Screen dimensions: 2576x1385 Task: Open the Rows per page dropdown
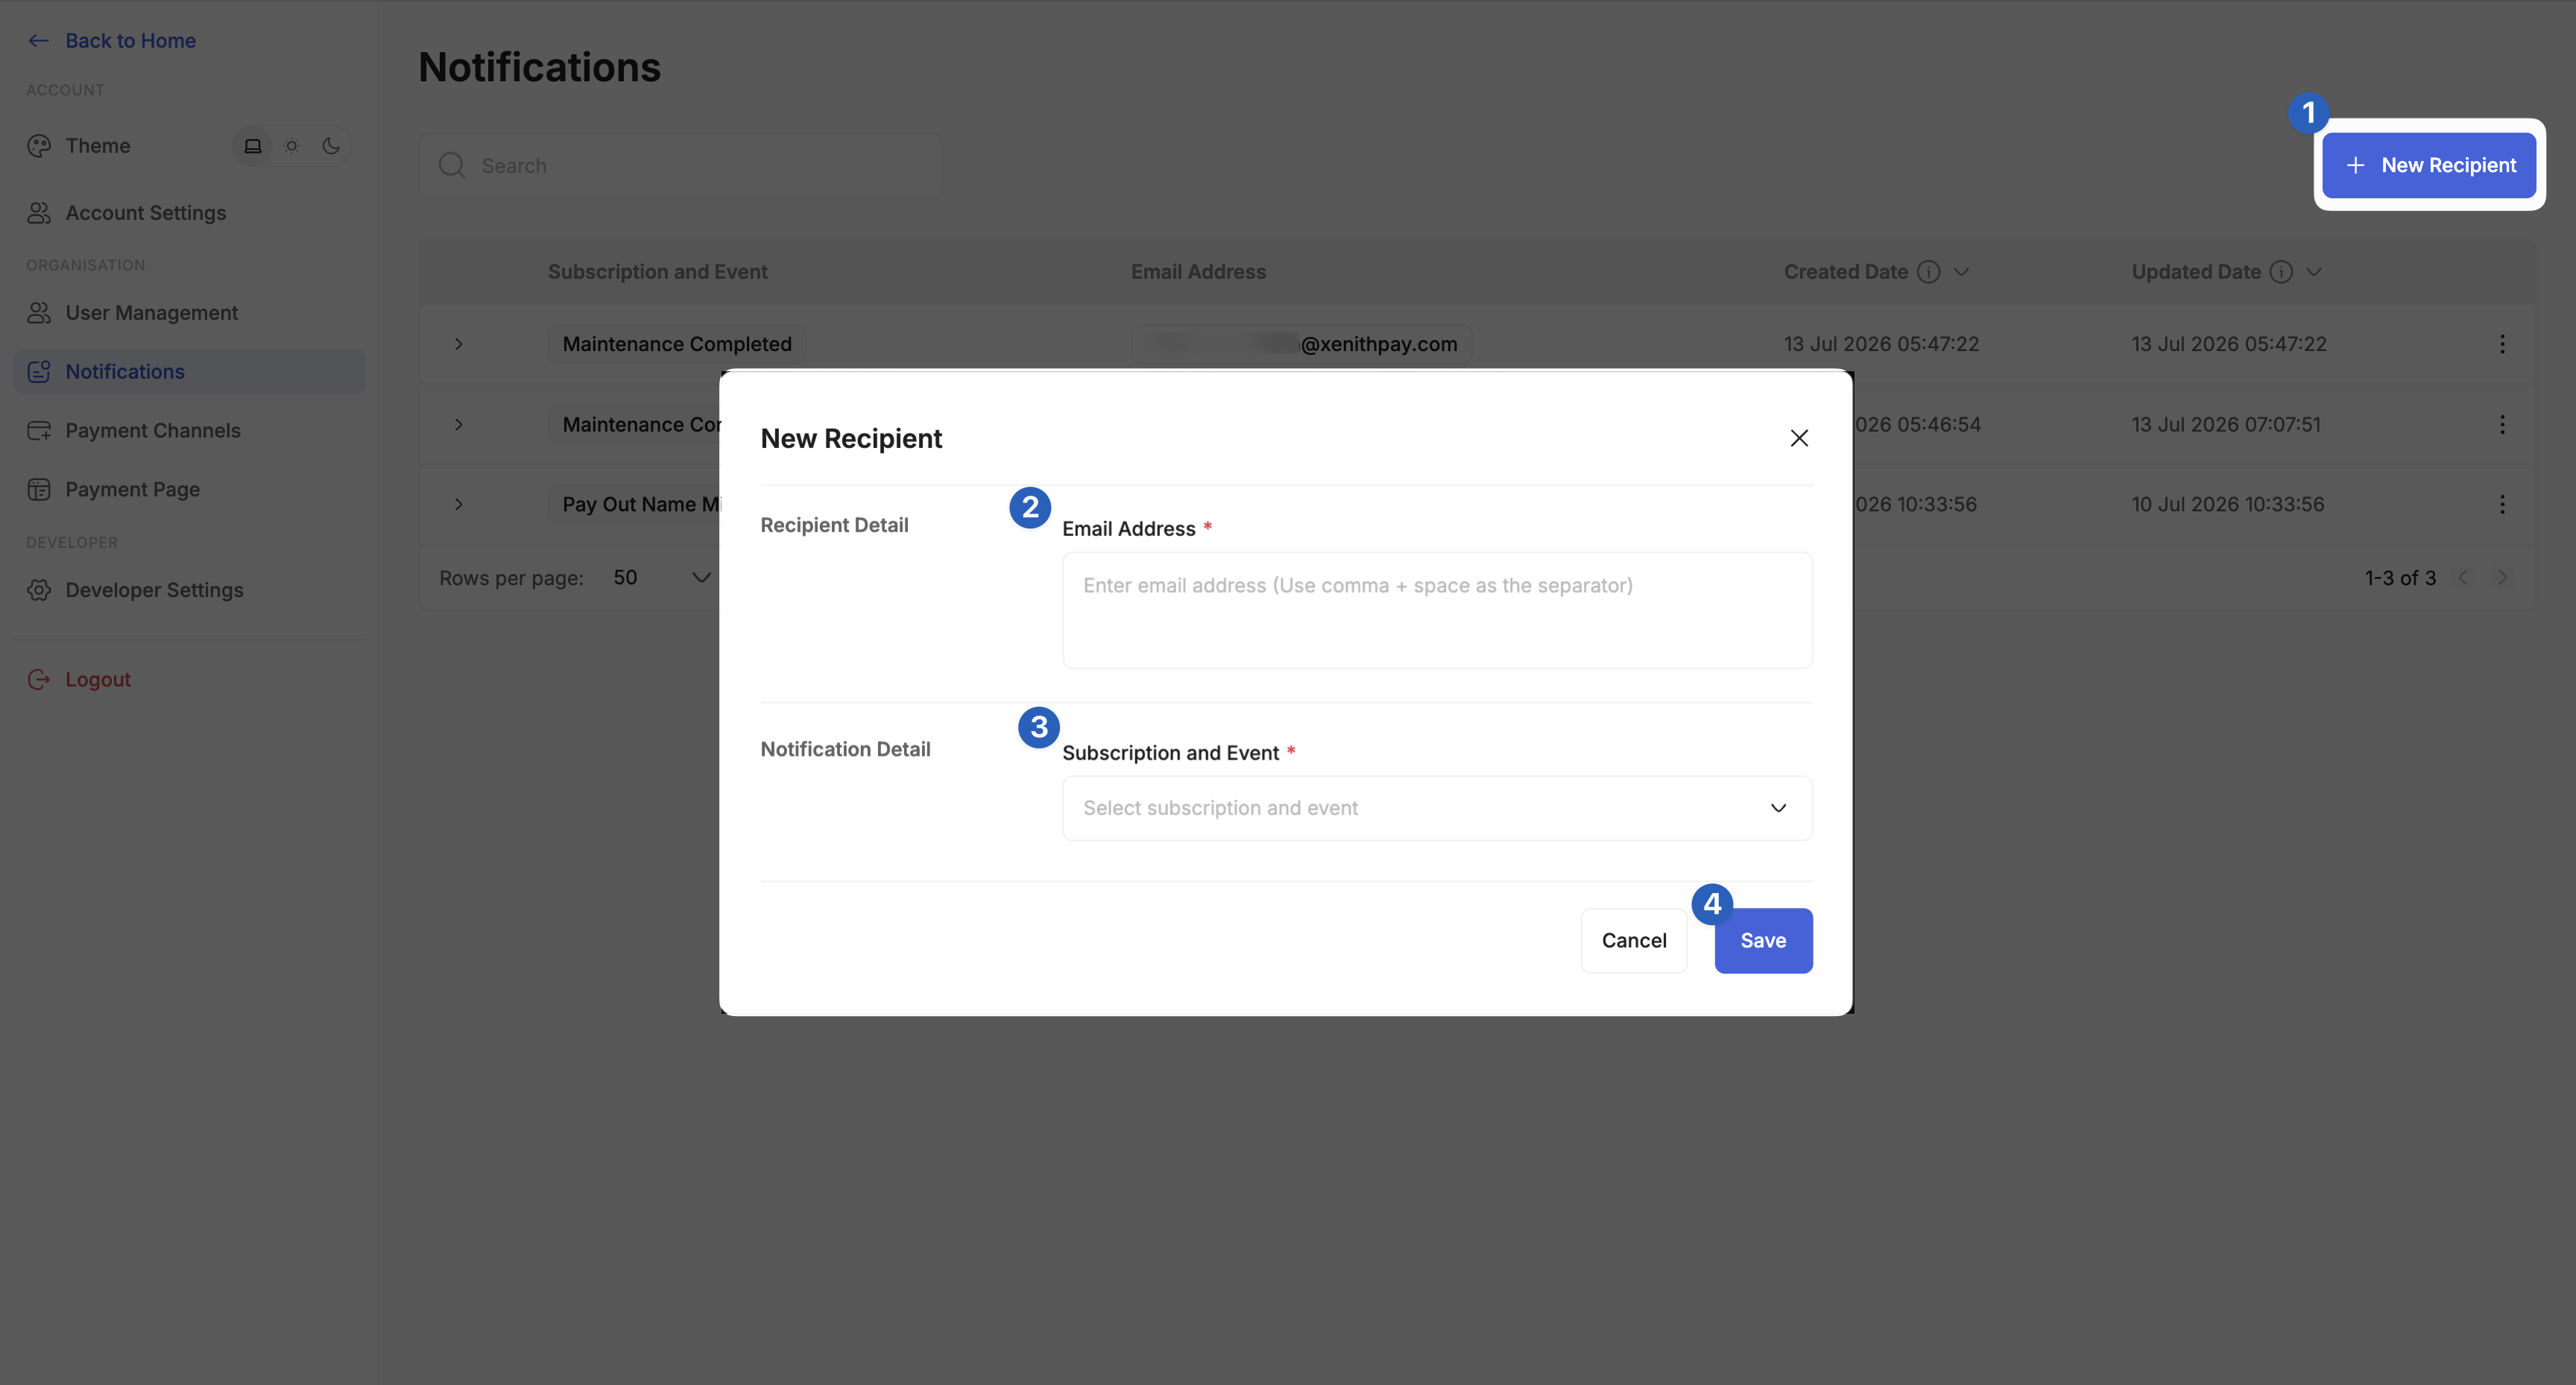[x=661, y=578]
